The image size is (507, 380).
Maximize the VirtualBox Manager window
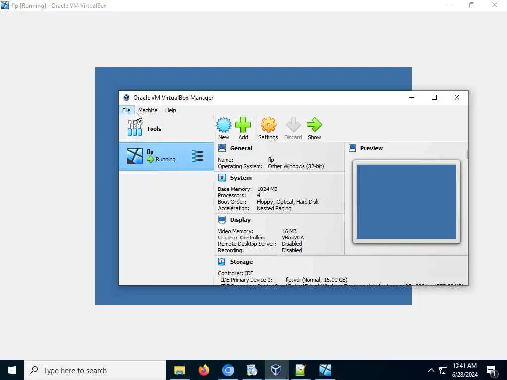pyautogui.click(x=434, y=97)
